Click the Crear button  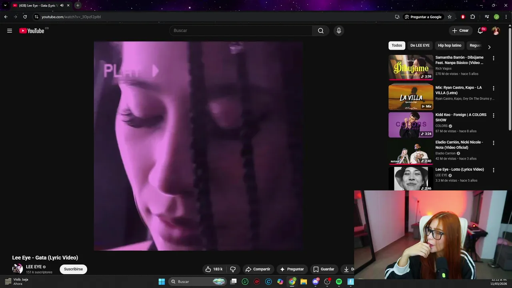click(x=460, y=30)
